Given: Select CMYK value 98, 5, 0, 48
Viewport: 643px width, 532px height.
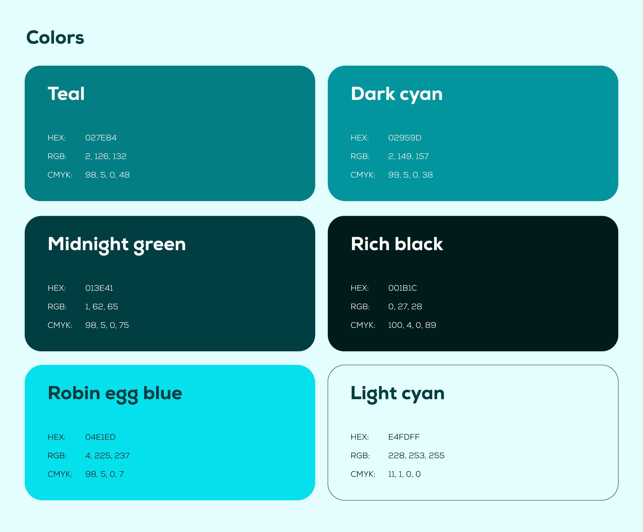Looking at the screenshot, I should tap(108, 175).
